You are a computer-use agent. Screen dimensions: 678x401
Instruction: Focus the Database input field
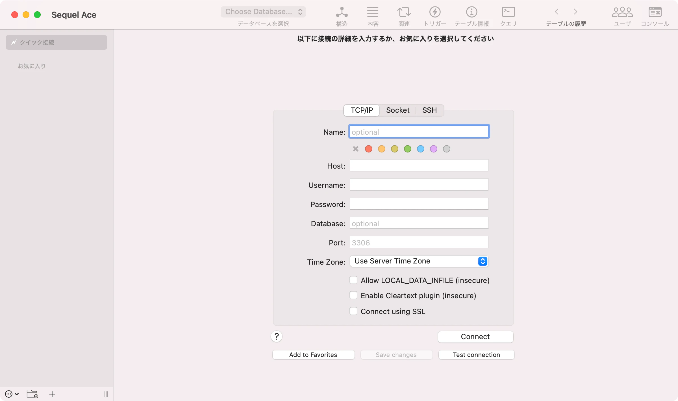point(419,223)
